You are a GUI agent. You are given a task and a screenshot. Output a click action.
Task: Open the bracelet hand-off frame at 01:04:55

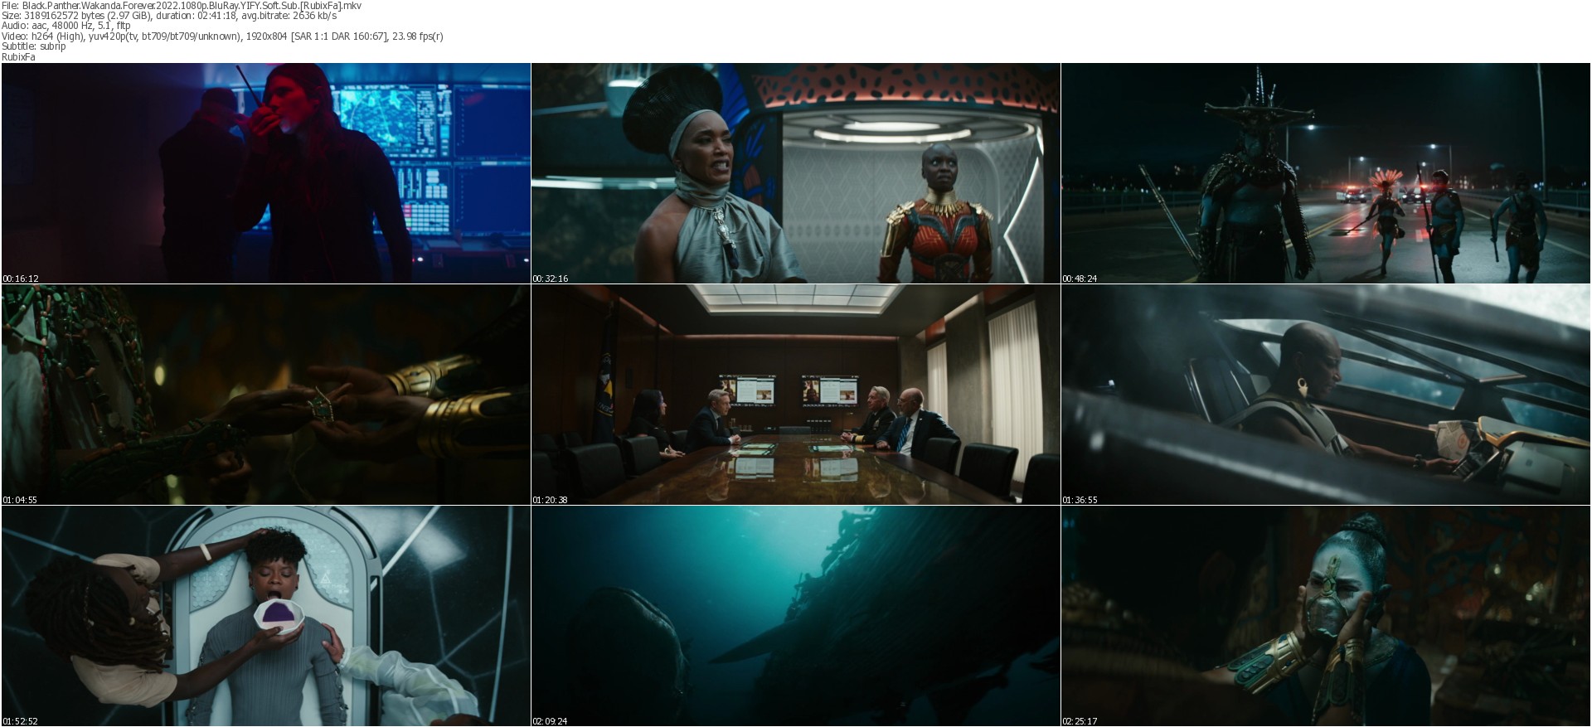tap(266, 395)
